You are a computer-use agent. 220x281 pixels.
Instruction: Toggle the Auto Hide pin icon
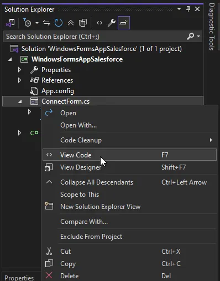188,9
